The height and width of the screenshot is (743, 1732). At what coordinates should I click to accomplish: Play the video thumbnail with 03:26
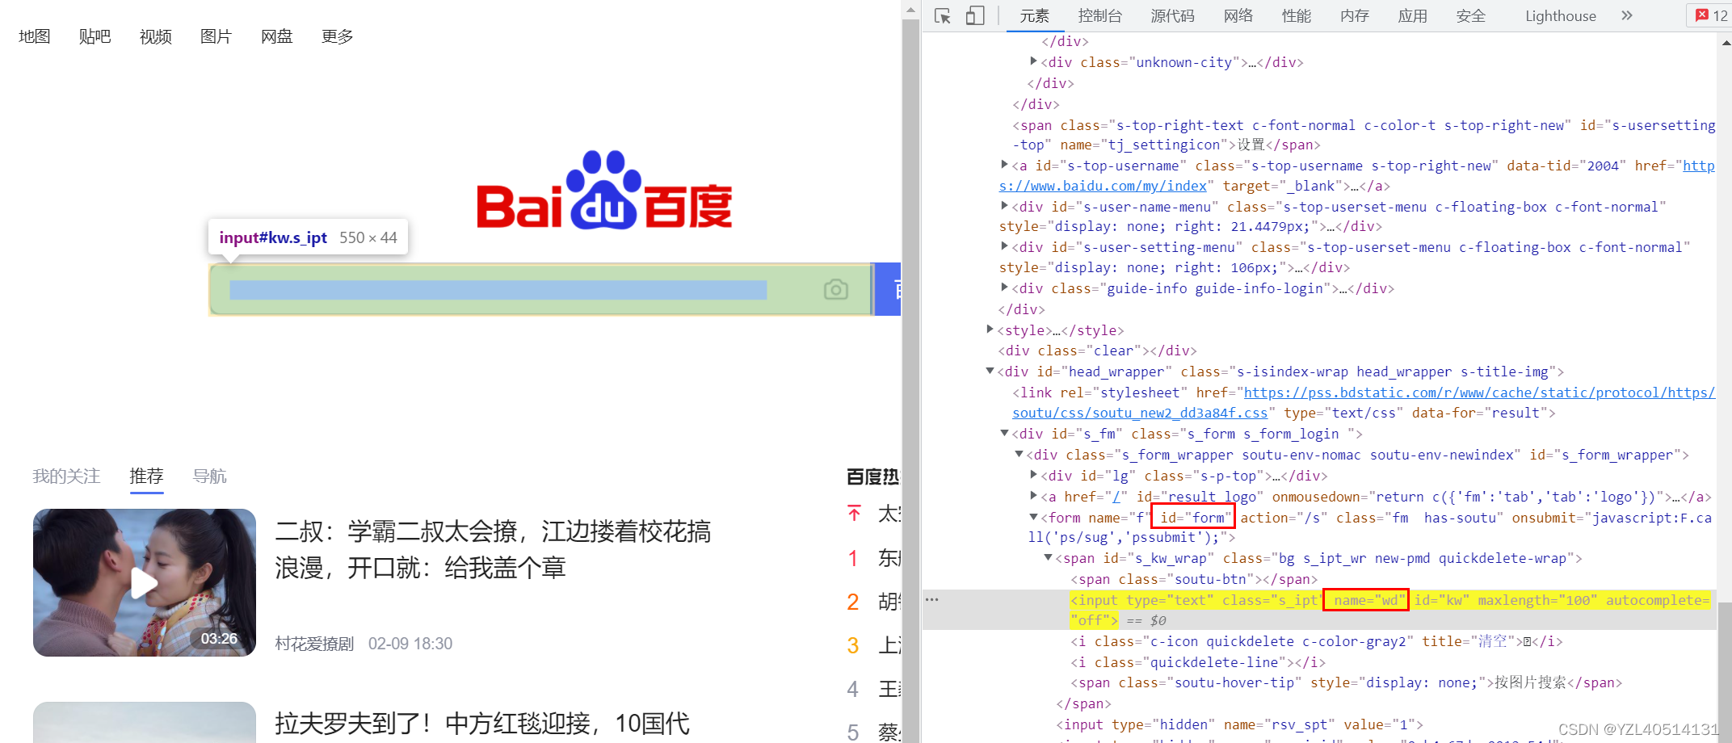tap(145, 582)
